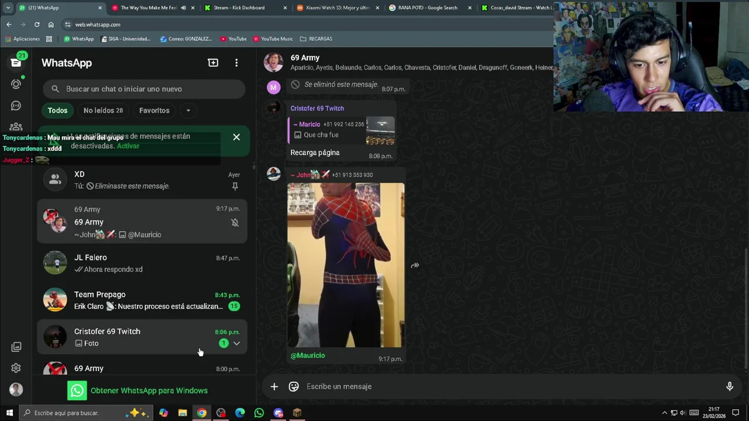This screenshot has height=421, width=749.
Task: Open the volume icon in the system tray
Action: [683, 413]
